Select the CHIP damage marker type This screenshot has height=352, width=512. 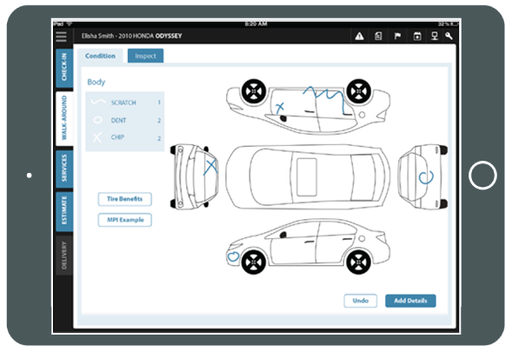(124, 137)
